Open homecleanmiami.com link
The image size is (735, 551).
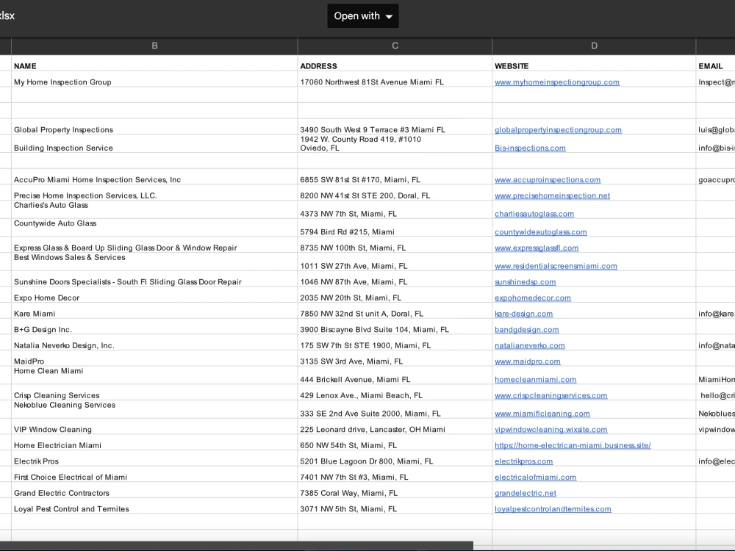coord(535,381)
